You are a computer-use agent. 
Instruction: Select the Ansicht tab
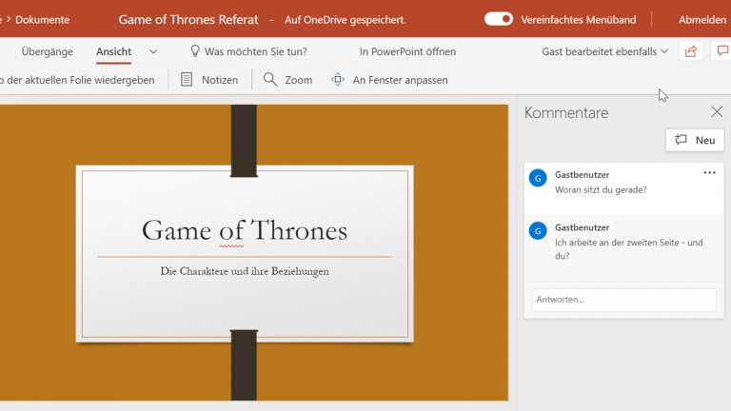114,51
